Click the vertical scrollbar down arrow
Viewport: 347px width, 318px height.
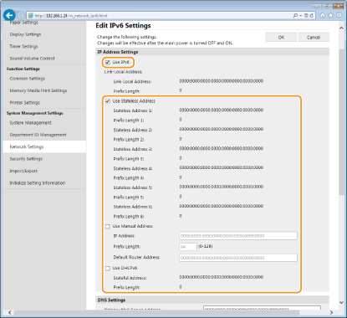(341, 302)
